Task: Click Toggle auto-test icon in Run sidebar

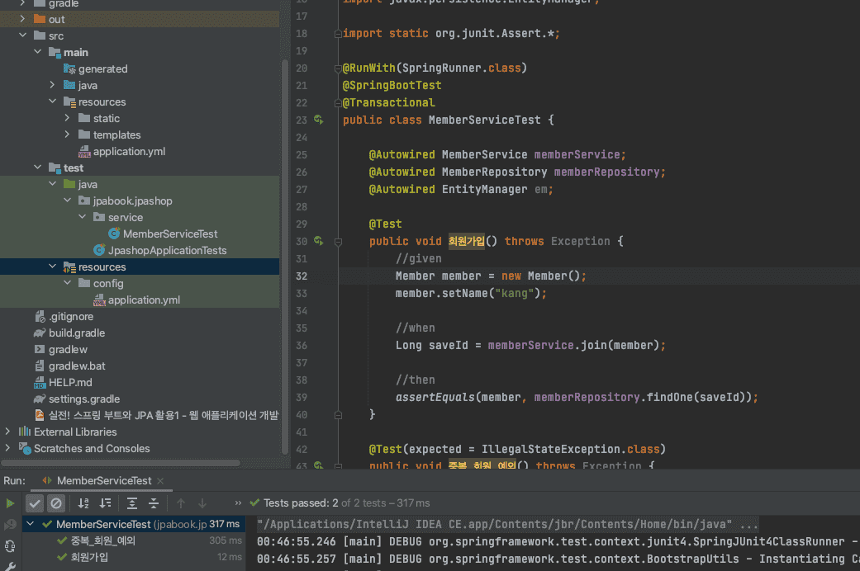Action: coord(10,545)
